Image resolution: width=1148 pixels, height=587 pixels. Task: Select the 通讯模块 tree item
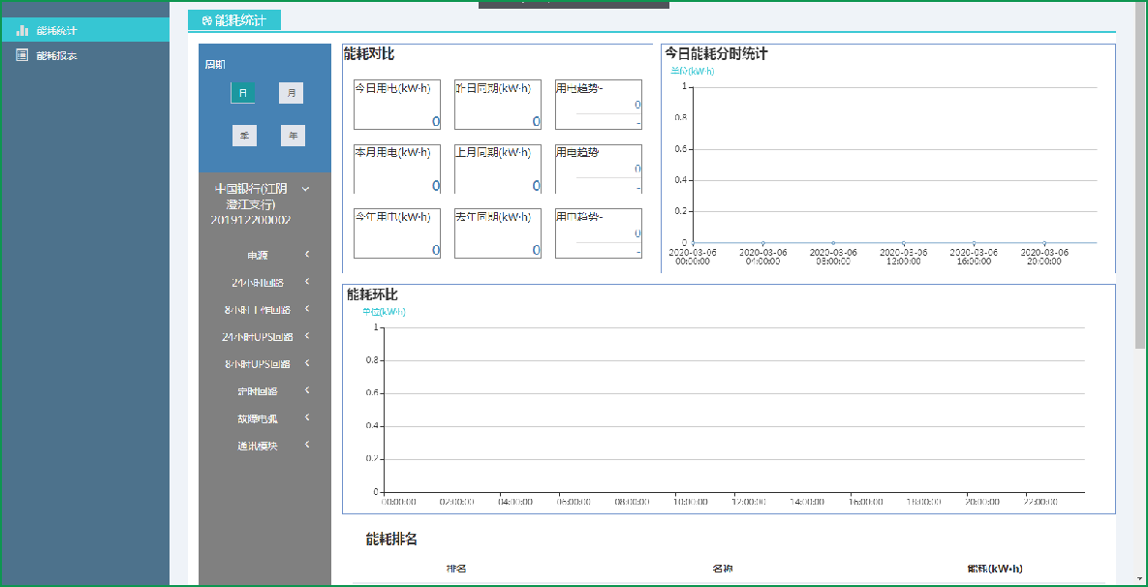[x=257, y=446]
